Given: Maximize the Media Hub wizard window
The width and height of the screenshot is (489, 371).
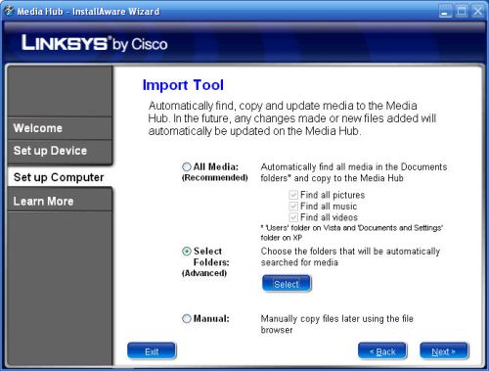Looking at the screenshot, I should pos(462,12).
